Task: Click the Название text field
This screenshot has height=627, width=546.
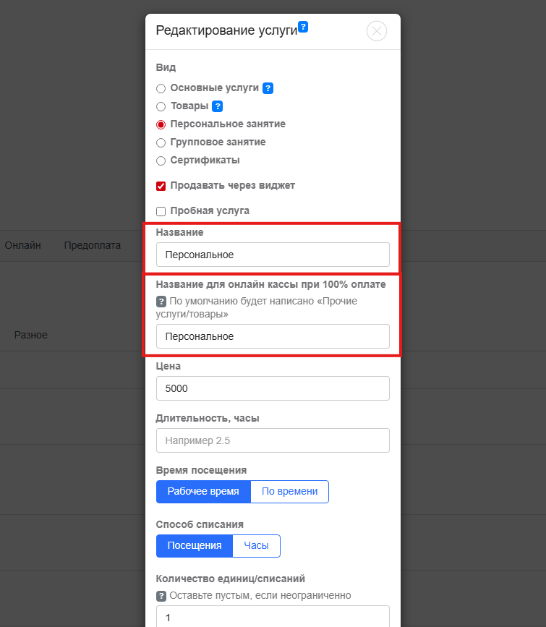Action: coord(273,255)
